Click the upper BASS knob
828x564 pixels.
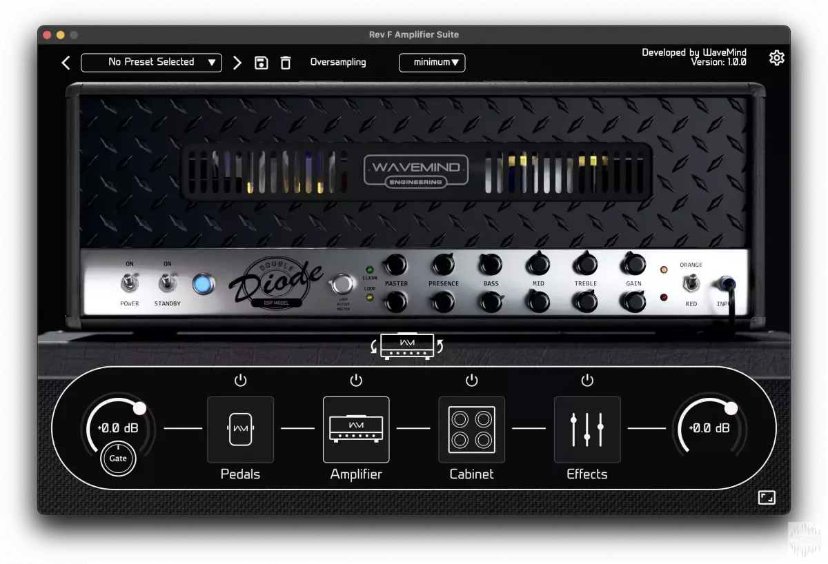tap(491, 264)
